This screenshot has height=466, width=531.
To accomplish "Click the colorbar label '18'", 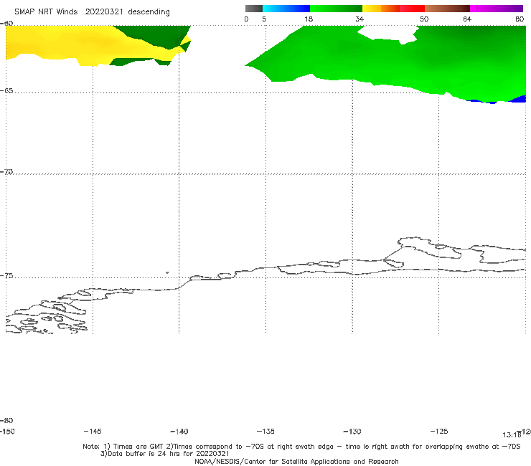I will pyautogui.click(x=309, y=19).
